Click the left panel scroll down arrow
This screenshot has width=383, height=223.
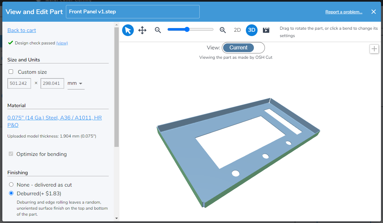tap(116, 218)
